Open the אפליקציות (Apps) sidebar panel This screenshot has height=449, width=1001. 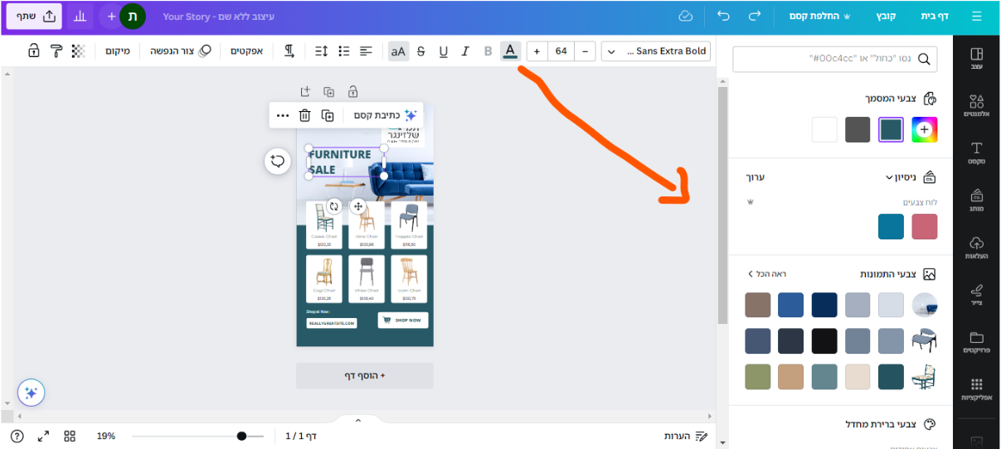pyautogui.click(x=976, y=389)
